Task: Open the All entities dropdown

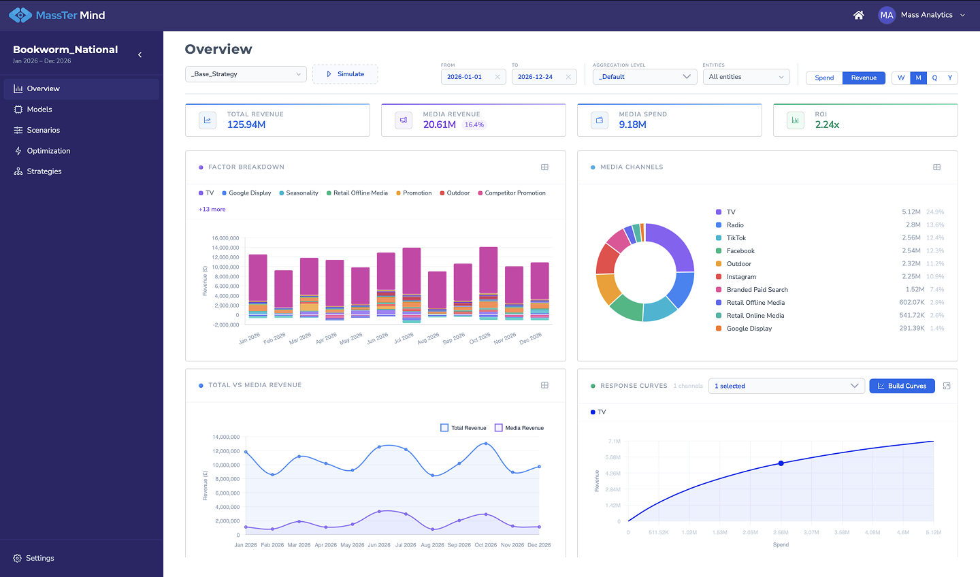Action: pos(746,77)
